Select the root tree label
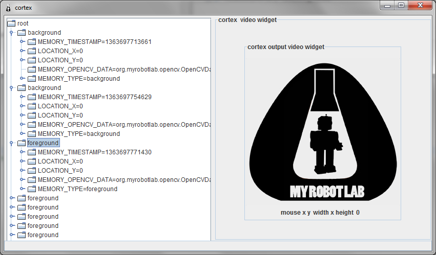The width and height of the screenshot is (436, 255). click(23, 24)
